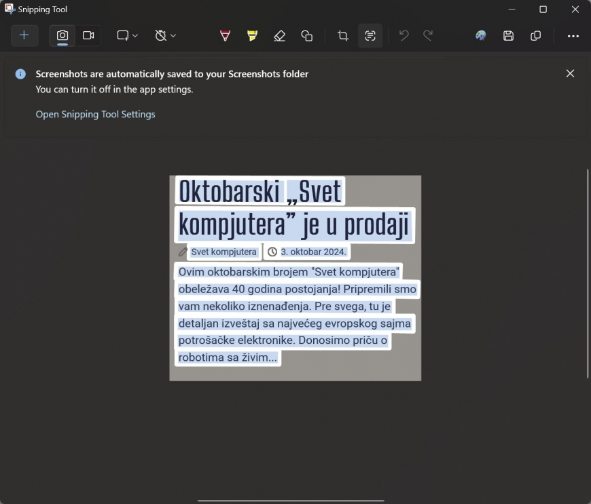Copy the snip to clipboard
The image size is (591, 504).
[535, 36]
